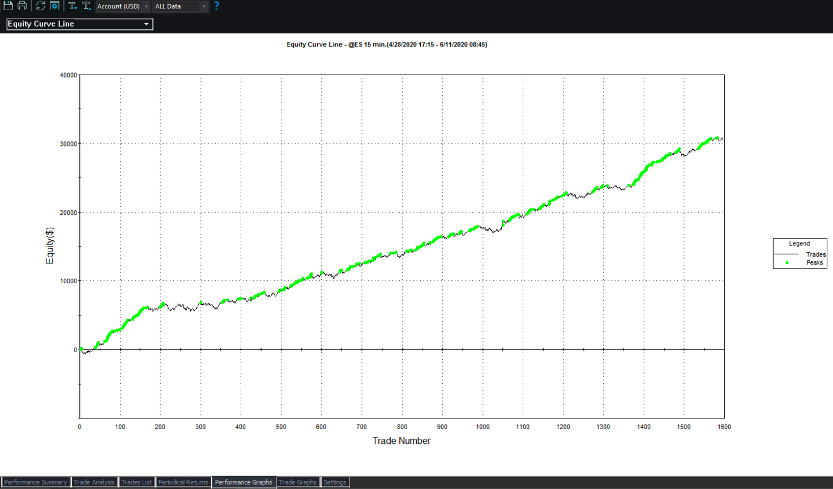Expand the Account (USD) dropdown

(122, 6)
